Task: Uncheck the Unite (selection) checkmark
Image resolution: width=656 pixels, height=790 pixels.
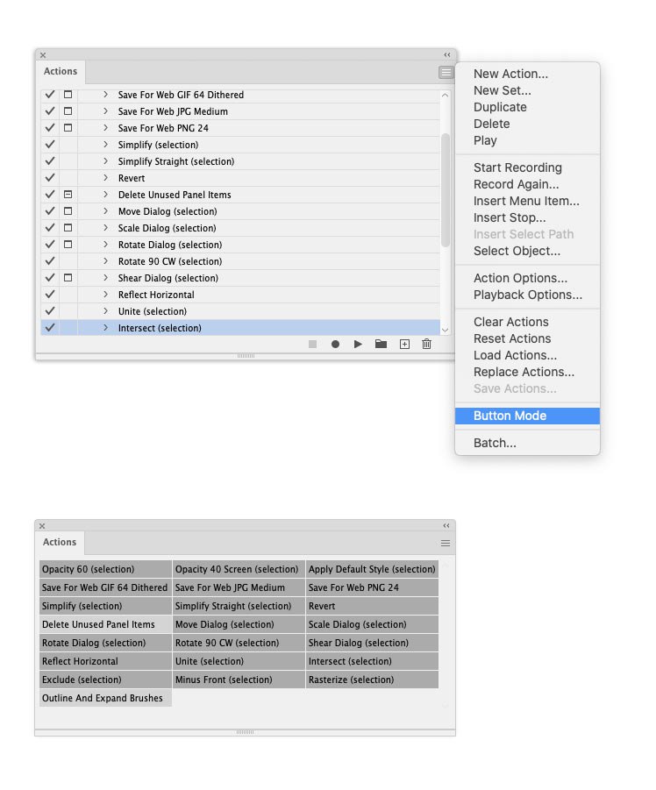Action: (x=50, y=311)
